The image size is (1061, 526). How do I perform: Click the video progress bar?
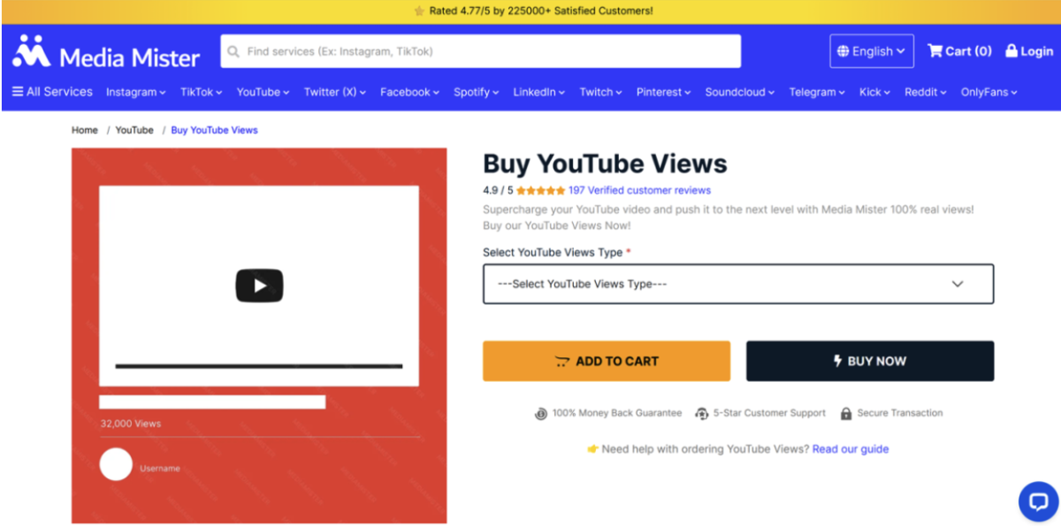pyautogui.click(x=258, y=366)
